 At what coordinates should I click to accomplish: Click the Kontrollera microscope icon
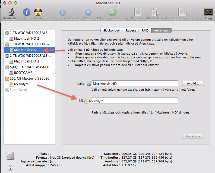coord(12,12)
